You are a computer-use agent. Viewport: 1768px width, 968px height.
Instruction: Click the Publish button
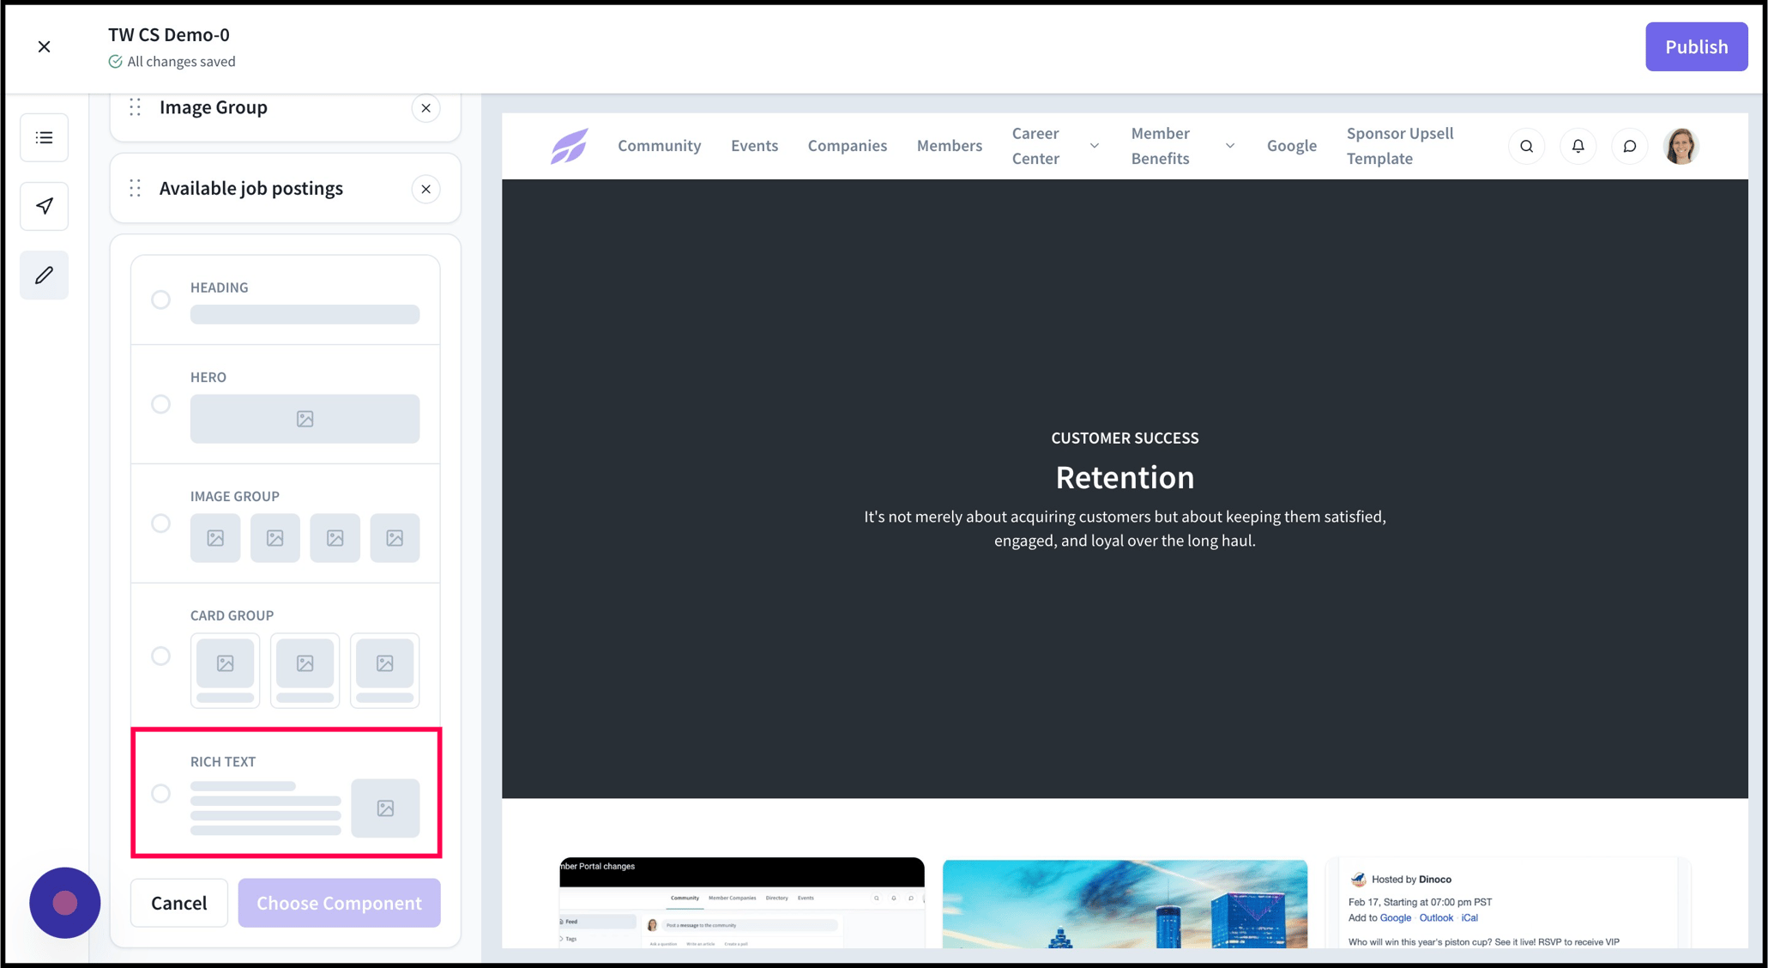pos(1696,46)
